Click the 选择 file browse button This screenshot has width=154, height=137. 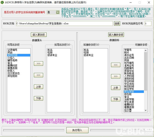click(117, 23)
